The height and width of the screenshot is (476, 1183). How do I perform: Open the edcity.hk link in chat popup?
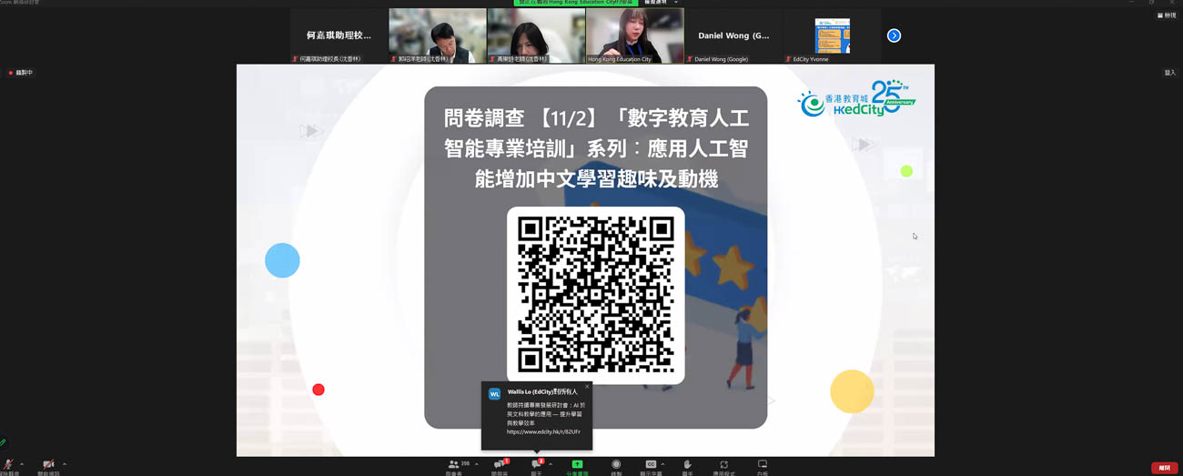click(x=543, y=431)
